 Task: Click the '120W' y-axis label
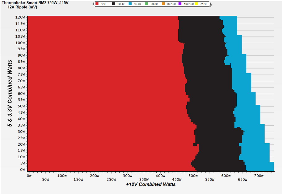(20, 18)
